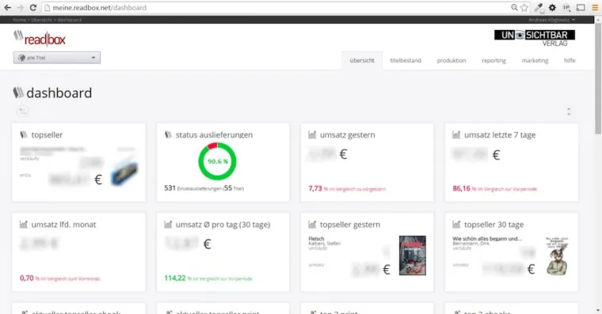Bookmark this page with the star icon
Screen dimensions: 602x314
tap(524, 8)
